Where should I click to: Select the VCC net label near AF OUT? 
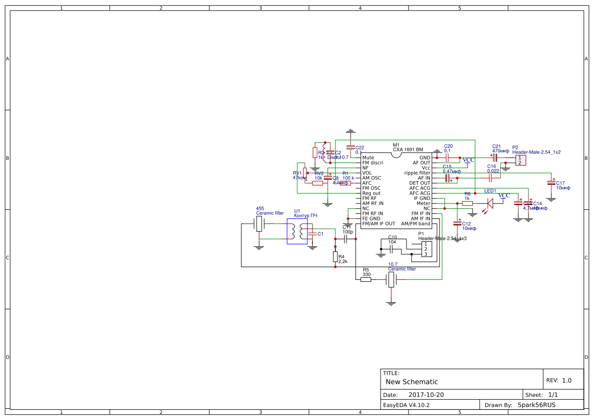(468, 160)
